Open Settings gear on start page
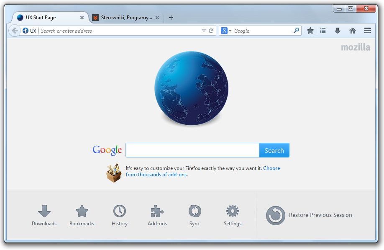384x250 pixels. click(x=233, y=215)
